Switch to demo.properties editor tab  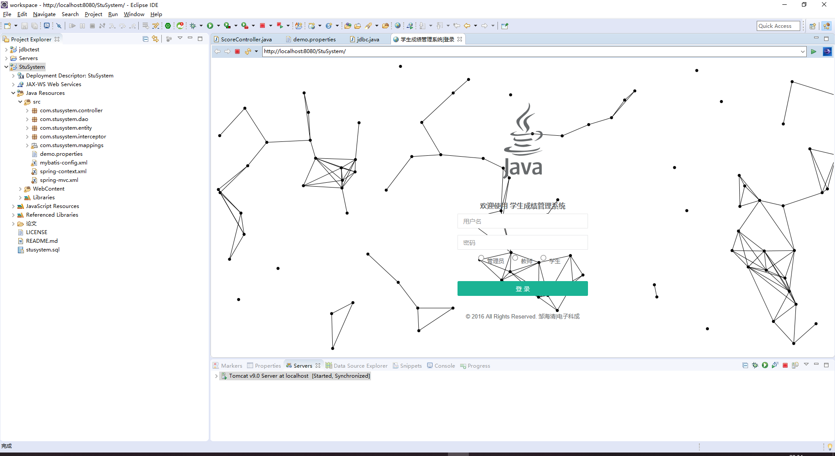[311, 39]
